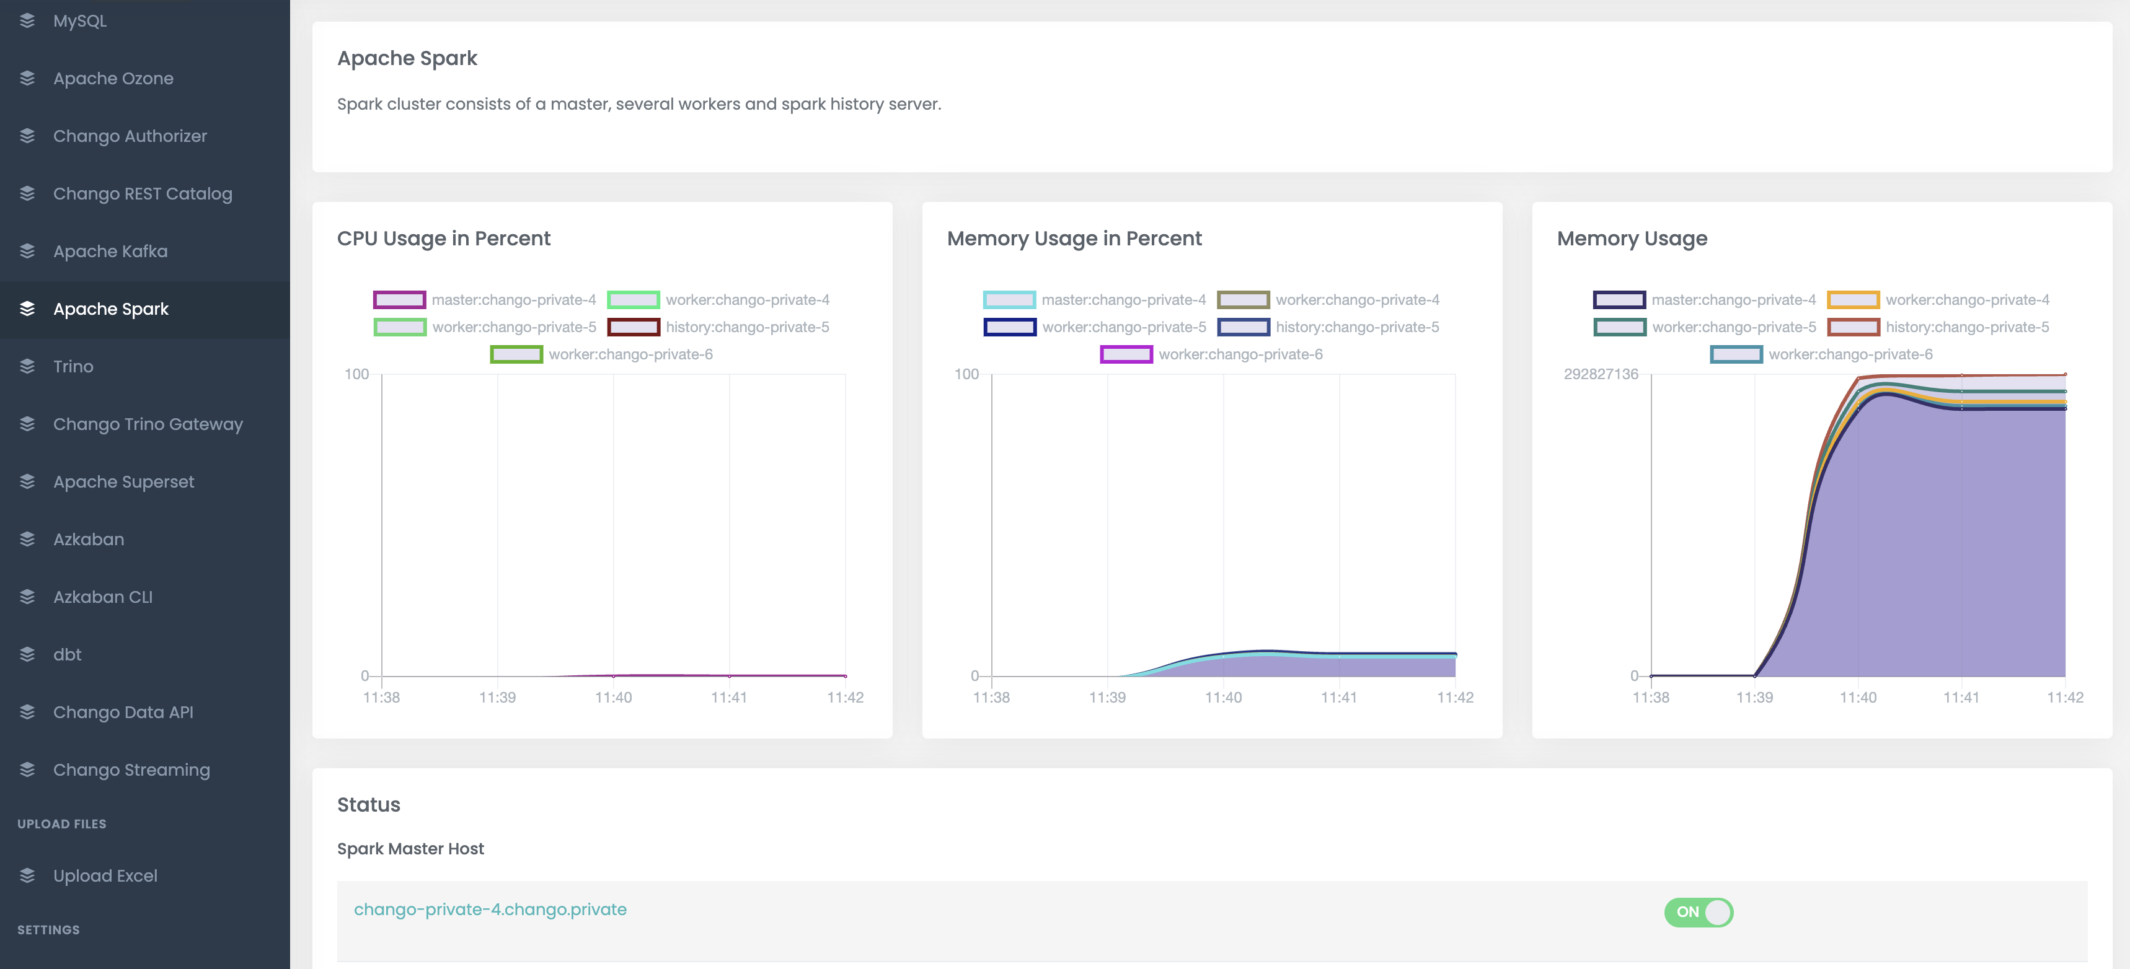
Task: Turn off the Spark master host ON switch
Action: (x=1699, y=912)
